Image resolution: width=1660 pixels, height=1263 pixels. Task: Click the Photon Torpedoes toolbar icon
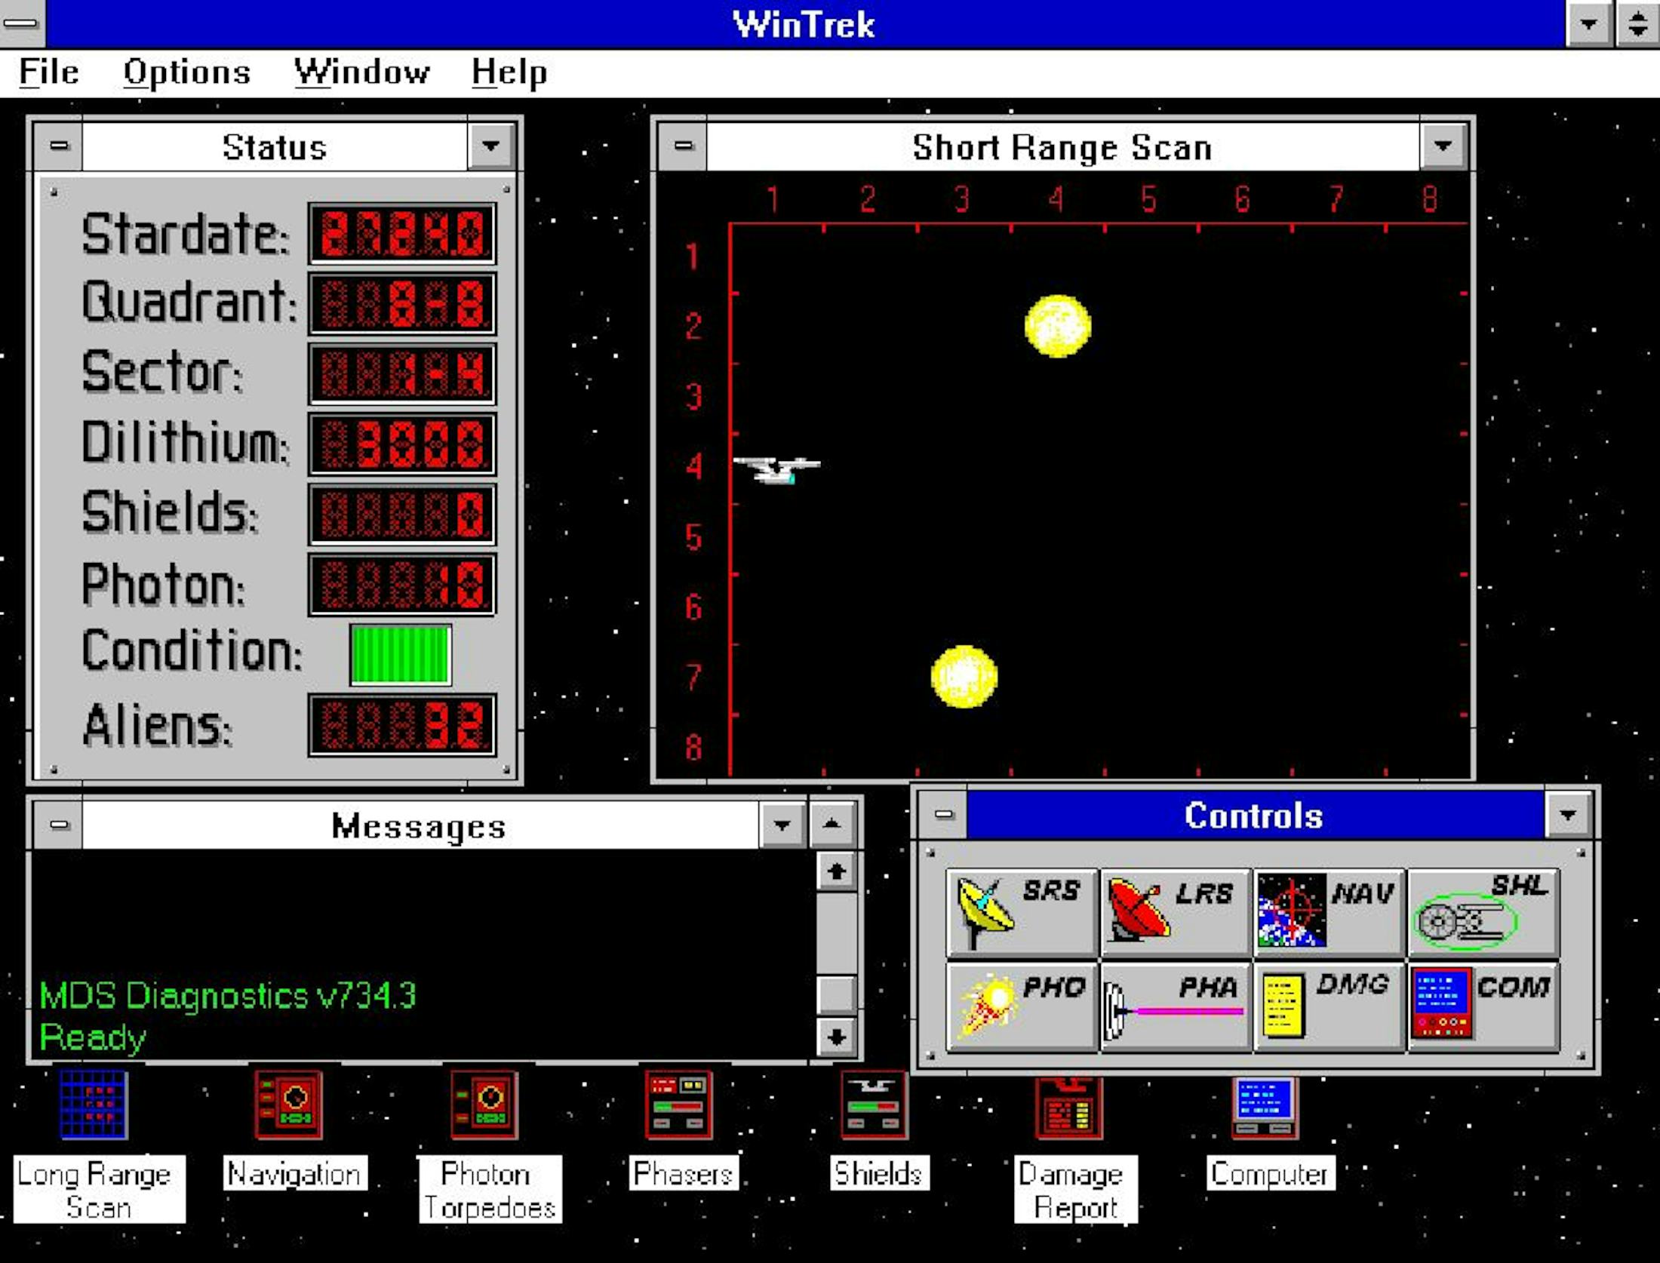pyautogui.click(x=486, y=1106)
